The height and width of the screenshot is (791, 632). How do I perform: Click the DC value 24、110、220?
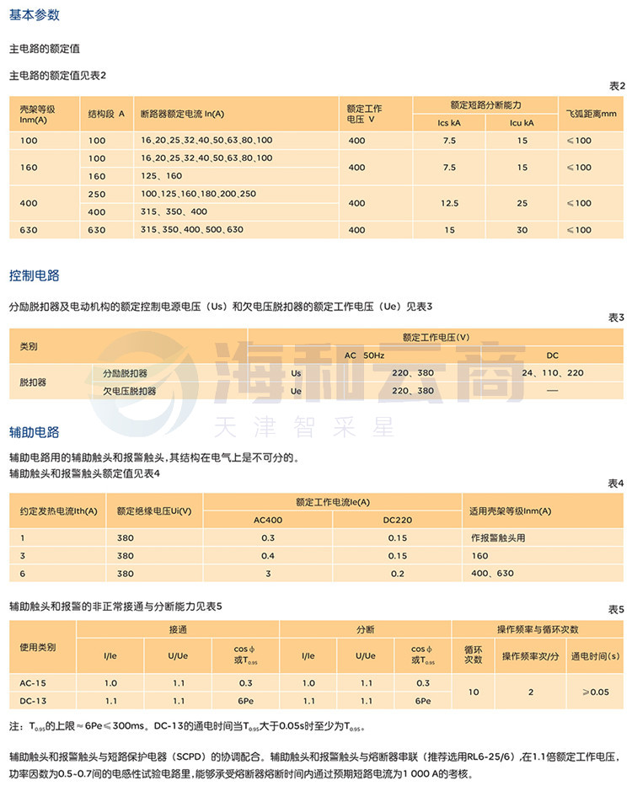[552, 373]
